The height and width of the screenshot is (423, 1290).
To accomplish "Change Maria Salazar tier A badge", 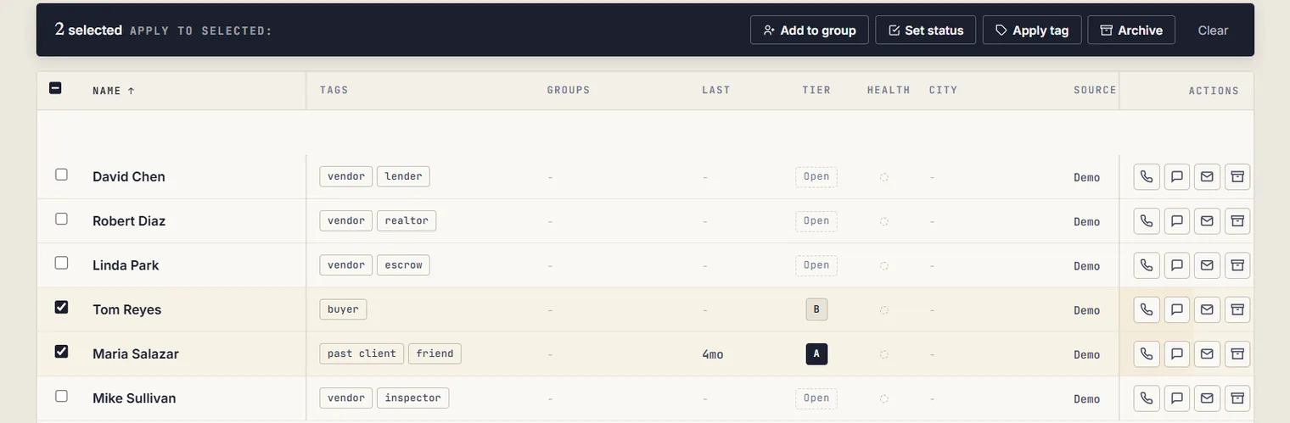I will tap(816, 353).
